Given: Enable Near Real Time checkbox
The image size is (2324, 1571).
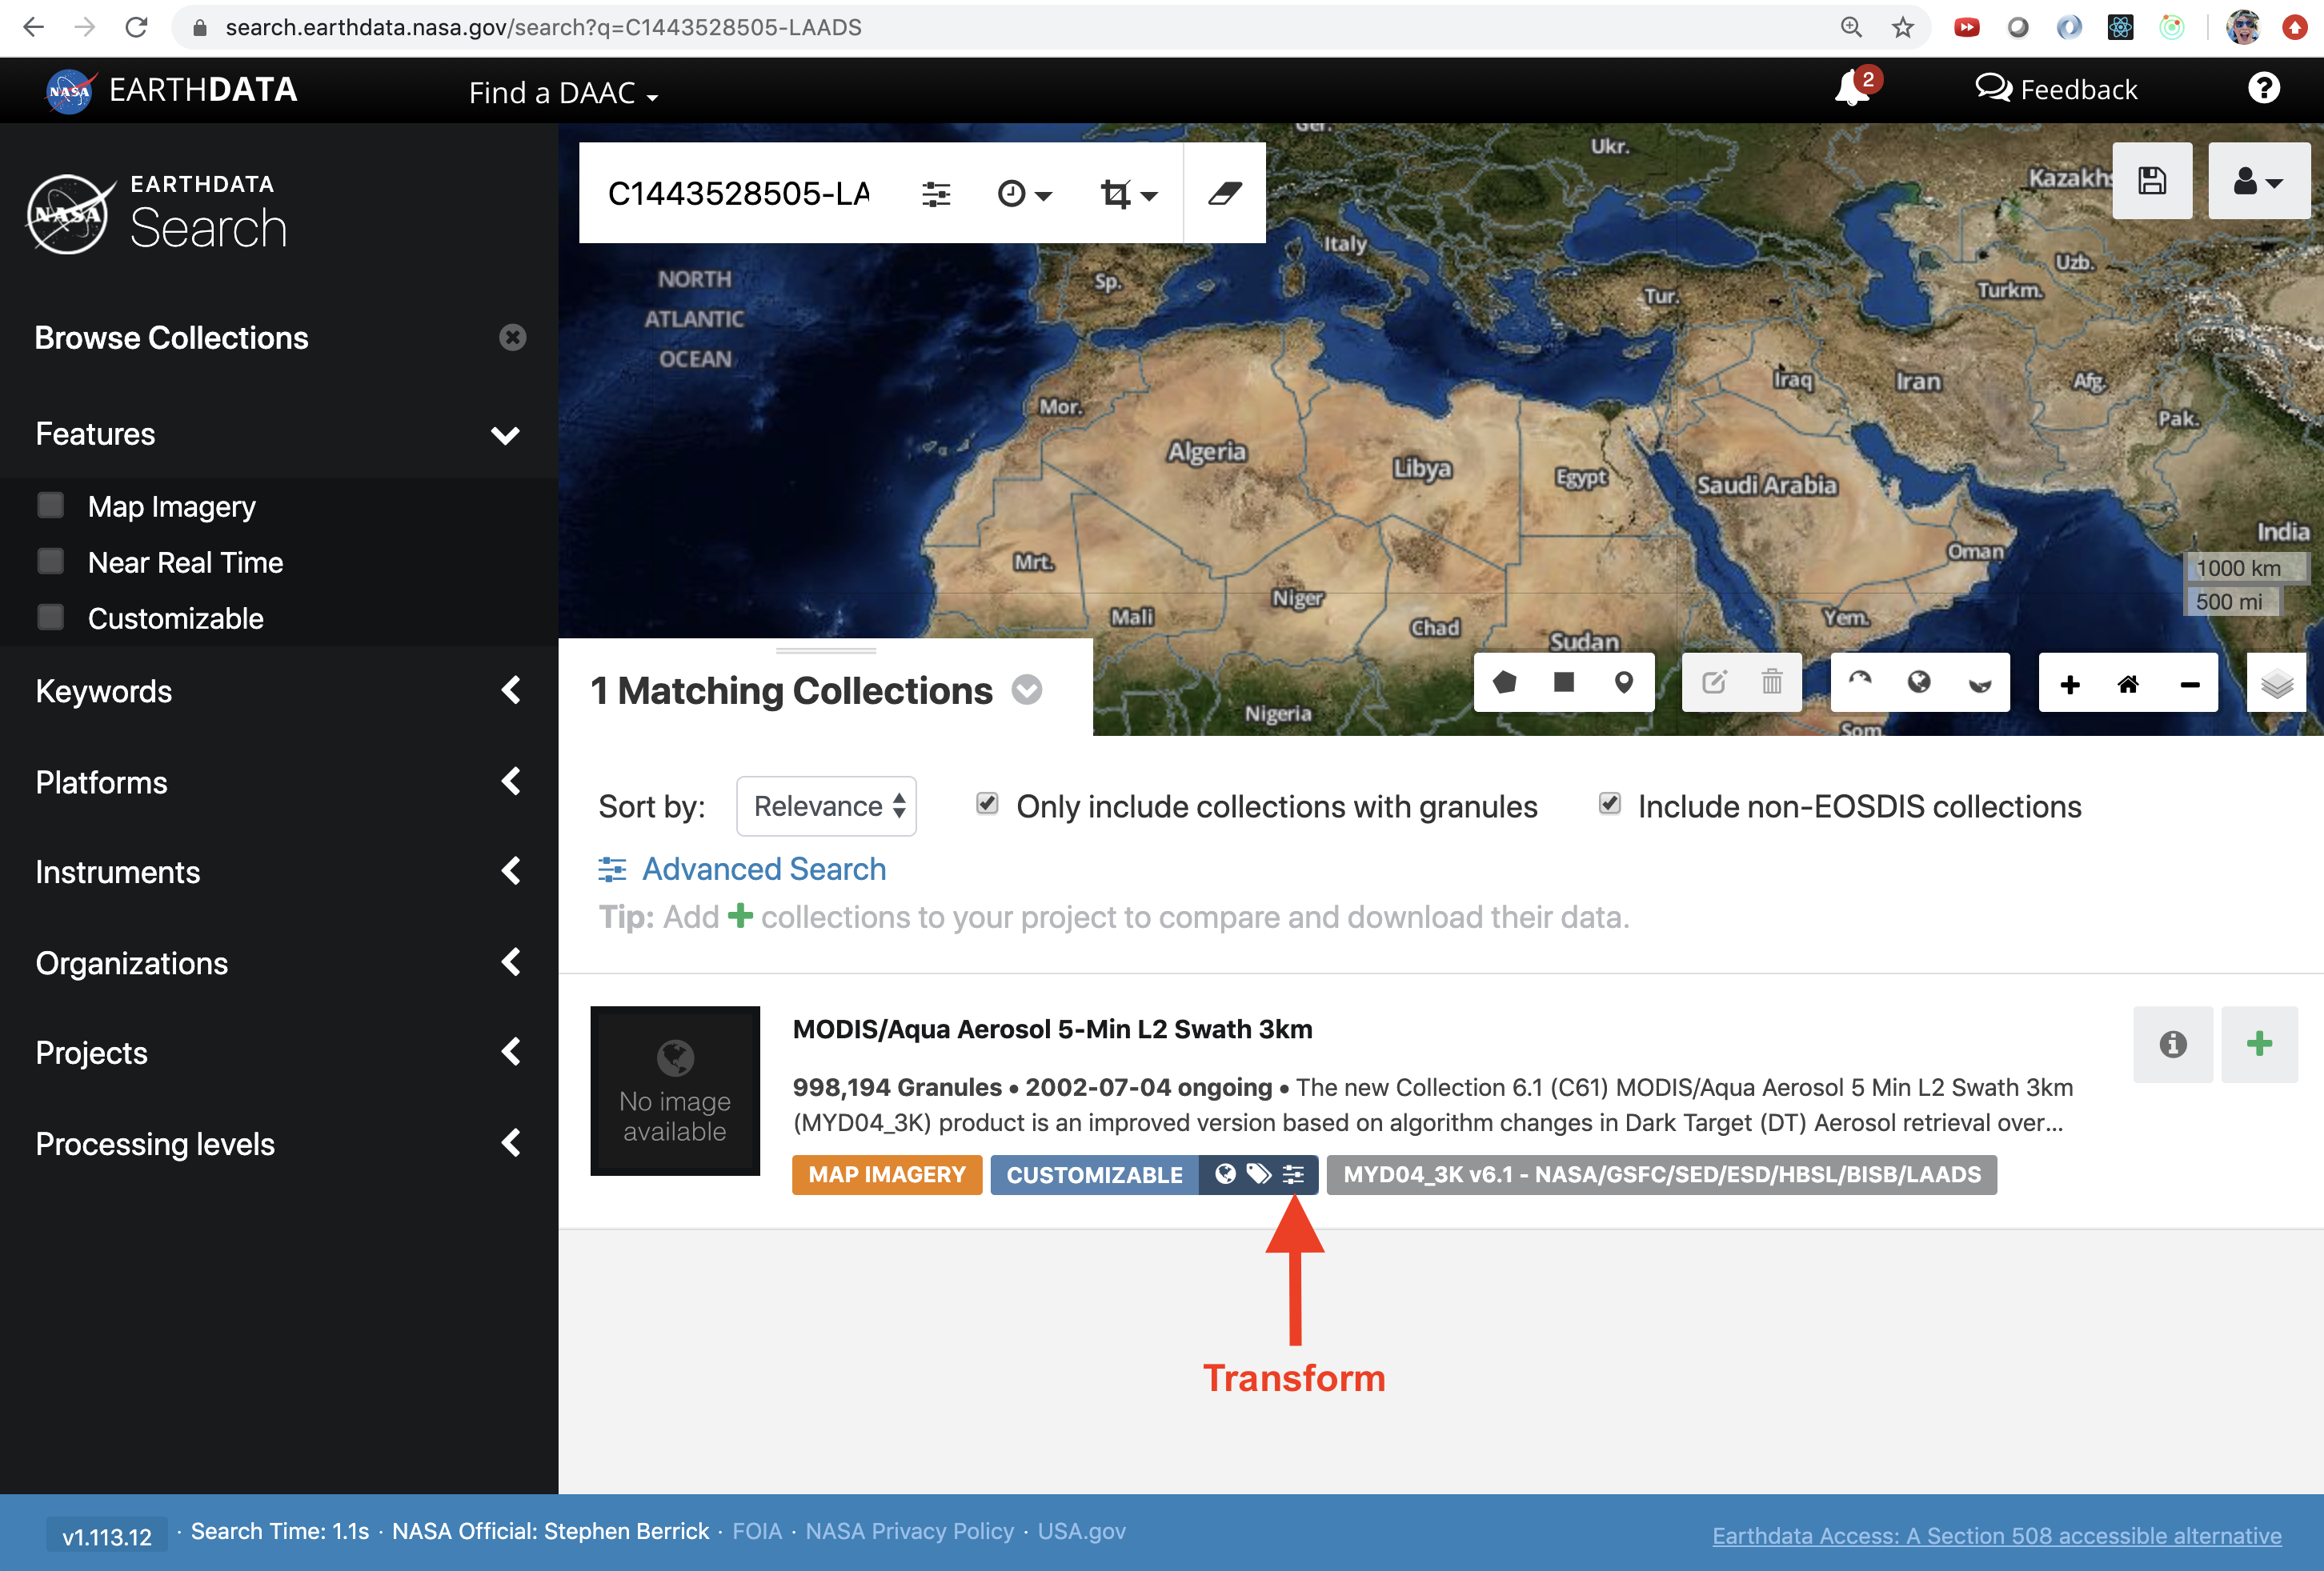Looking at the screenshot, I should click(50, 562).
